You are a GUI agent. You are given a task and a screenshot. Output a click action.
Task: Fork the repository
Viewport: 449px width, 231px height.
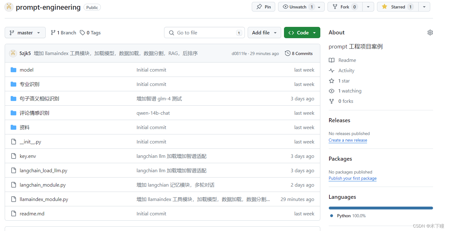345,7
